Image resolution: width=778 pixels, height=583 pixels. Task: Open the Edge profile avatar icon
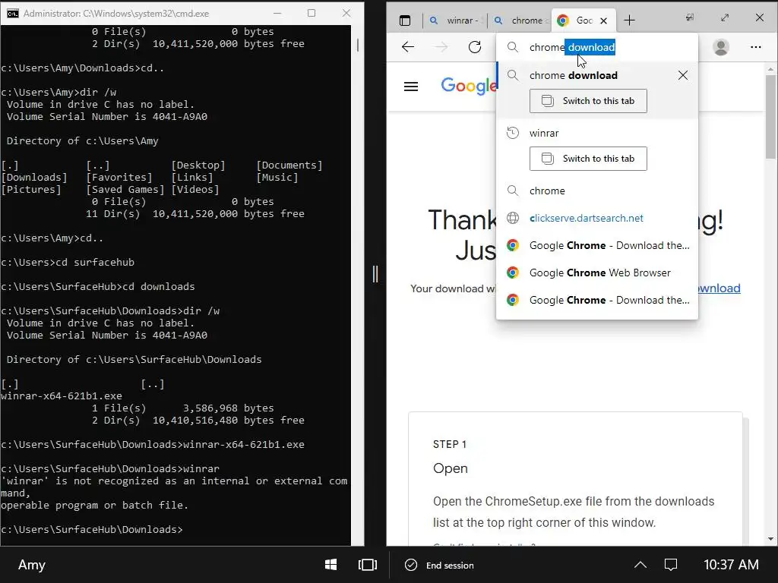coord(720,47)
